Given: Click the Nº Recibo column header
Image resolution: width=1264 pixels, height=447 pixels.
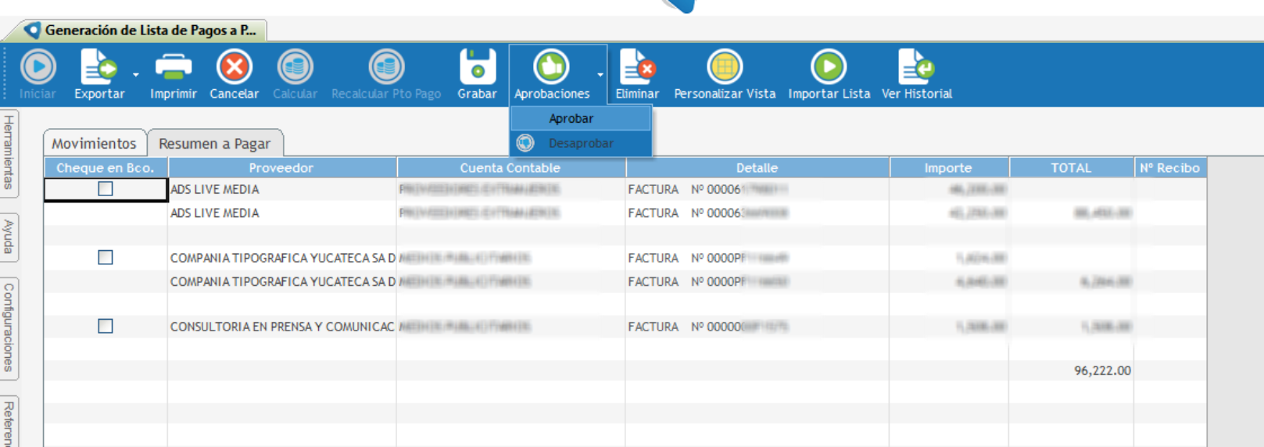Looking at the screenshot, I should [1169, 168].
